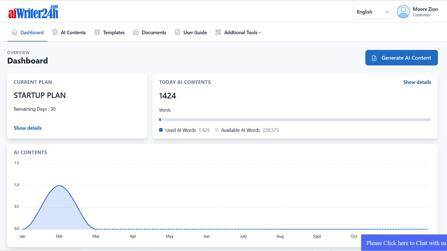Screen dimensions: 447x251
Task: Toggle the Available AI Words legend swatch
Action: tap(217, 130)
